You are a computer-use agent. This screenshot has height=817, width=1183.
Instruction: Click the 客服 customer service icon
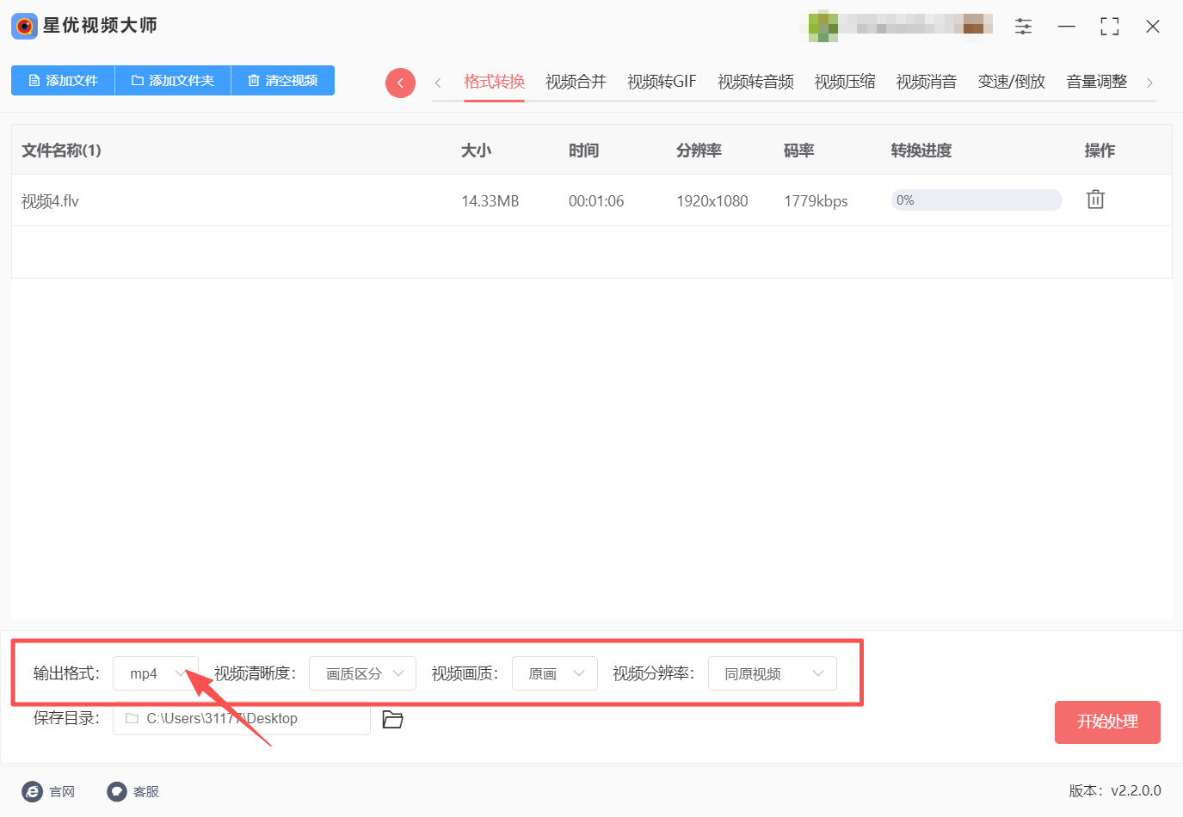tap(116, 791)
